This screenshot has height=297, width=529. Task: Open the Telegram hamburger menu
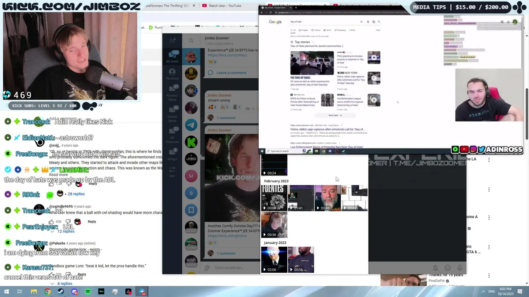pyautogui.click(x=172, y=40)
